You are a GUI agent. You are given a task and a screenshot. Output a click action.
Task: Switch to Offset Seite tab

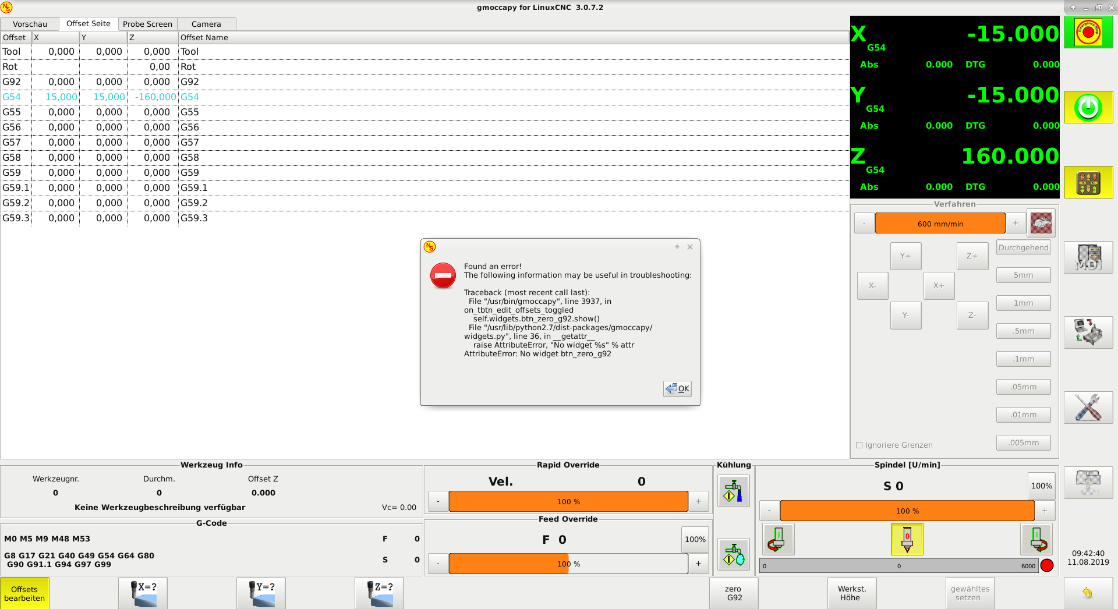[89, 23]
